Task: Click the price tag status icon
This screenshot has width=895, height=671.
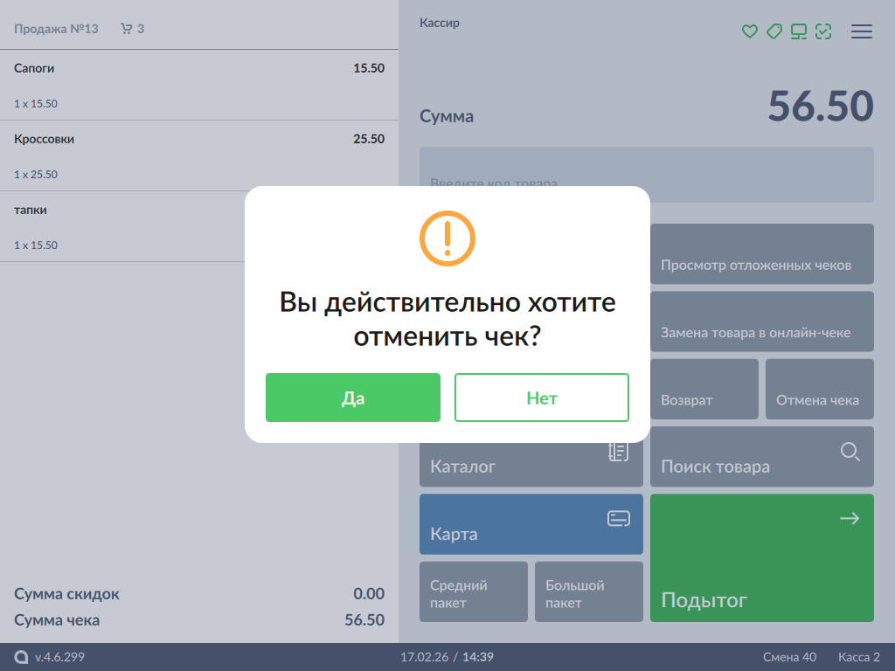Action: [774, 31]
